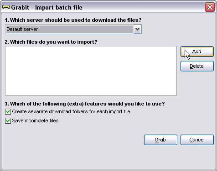Viewport: 217px width, 171px height.
Task: Click the "Save incomplete files" label text
Action: coord(35,121)
